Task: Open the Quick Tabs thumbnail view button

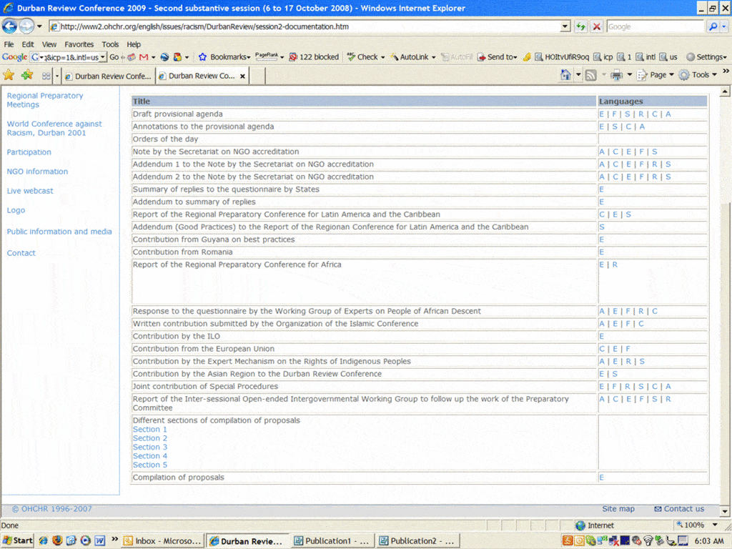Action: point(46,76)
